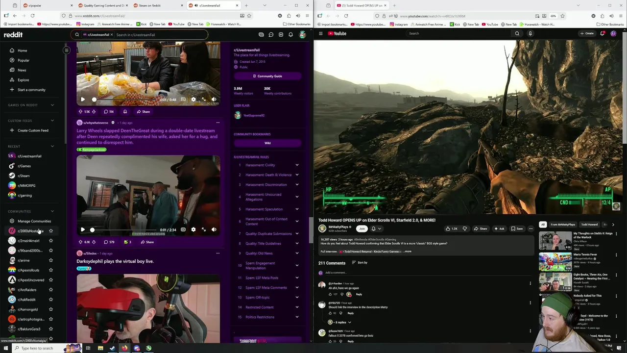This screenshot has height=353, width=627.
Task: Open Steam from the Windows taskbar
Action: (x=112, y=348)
